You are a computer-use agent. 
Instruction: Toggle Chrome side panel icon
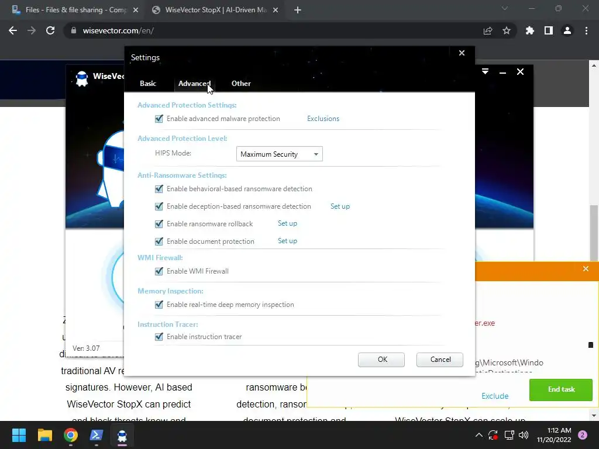click(549, 30)
